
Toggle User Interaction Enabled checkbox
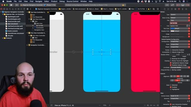tap(171, 104)
